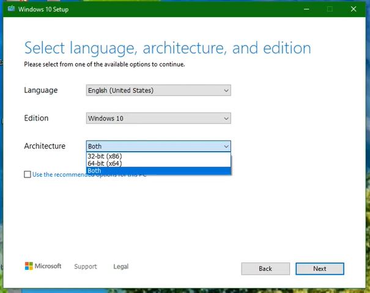Screen dimensions: 370x293
Task: Choose Both in the architecture list
Action: click(x=158, y=171)
